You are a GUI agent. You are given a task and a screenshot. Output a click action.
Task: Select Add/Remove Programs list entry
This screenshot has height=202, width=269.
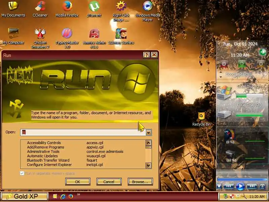pos(45,147)
